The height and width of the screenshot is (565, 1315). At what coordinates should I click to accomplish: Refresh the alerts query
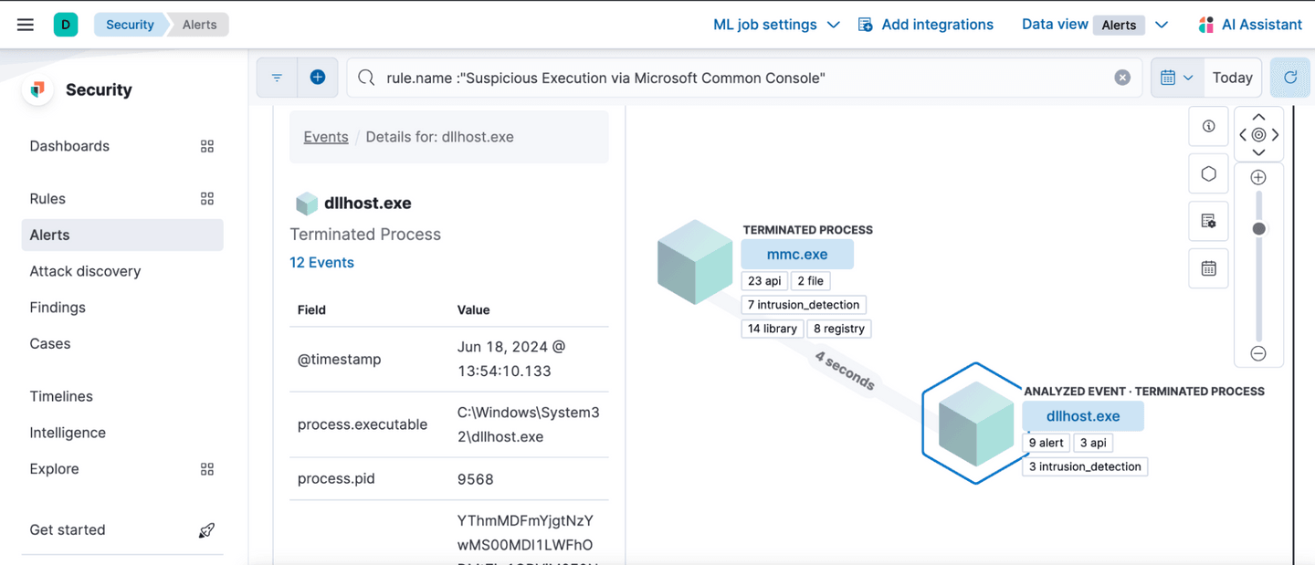[x=1290, y=78]
